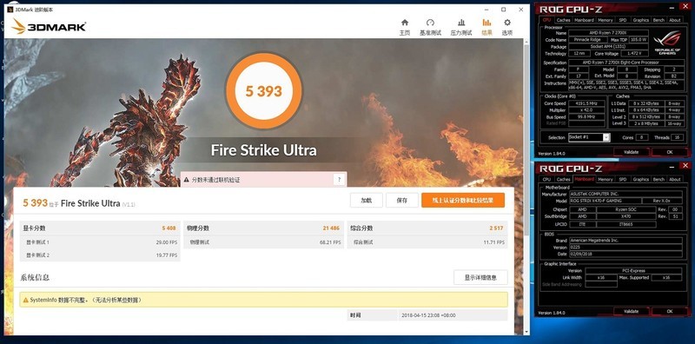Click the timestamp 2018-04-15 23:08 +08:00

coord(428,315)
